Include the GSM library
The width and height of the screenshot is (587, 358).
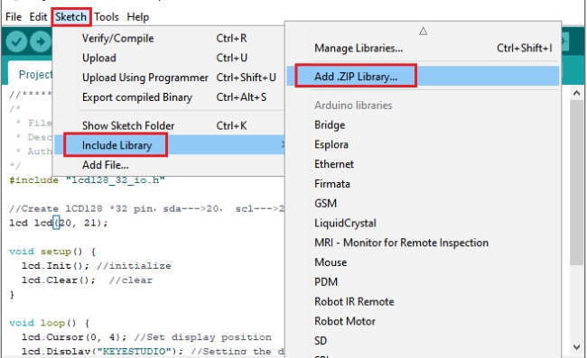click(x=423, y=203)
